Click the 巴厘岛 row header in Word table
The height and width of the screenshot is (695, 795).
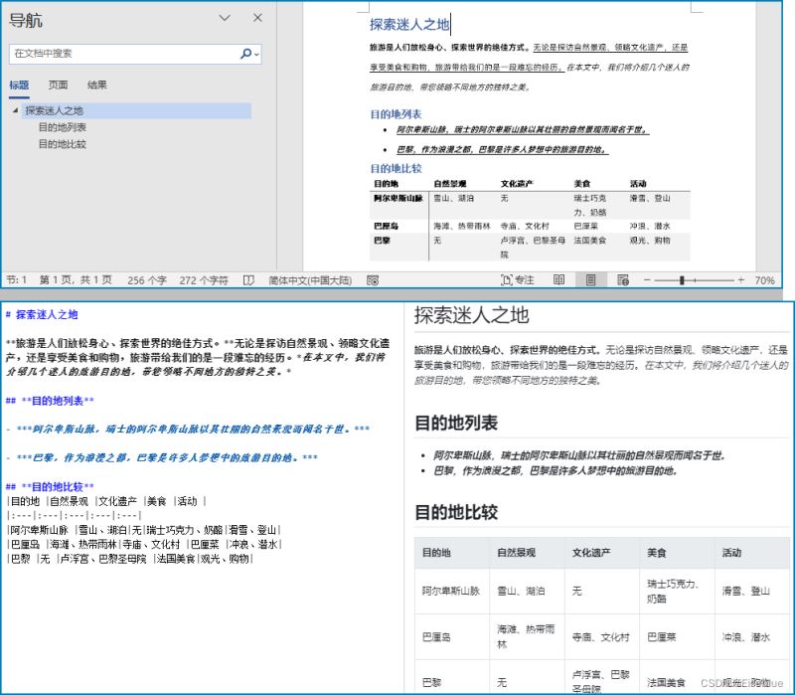tap(386, 226)
